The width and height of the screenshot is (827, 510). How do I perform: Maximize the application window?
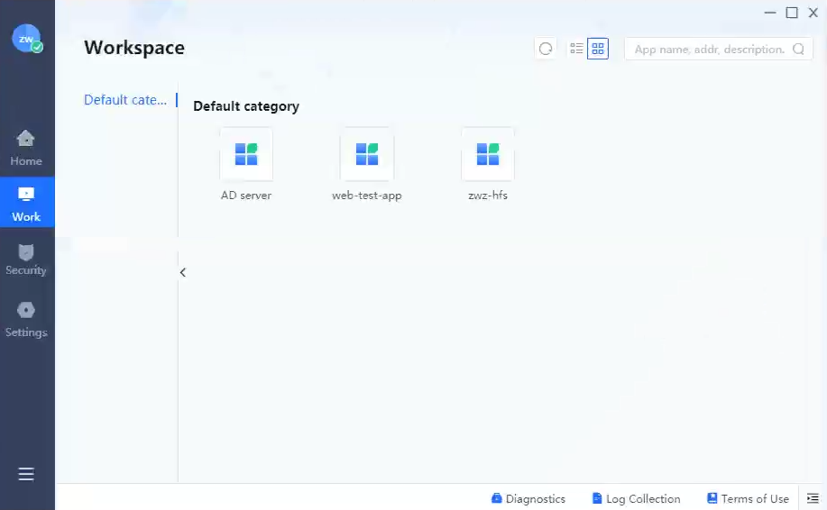point(792,13)
